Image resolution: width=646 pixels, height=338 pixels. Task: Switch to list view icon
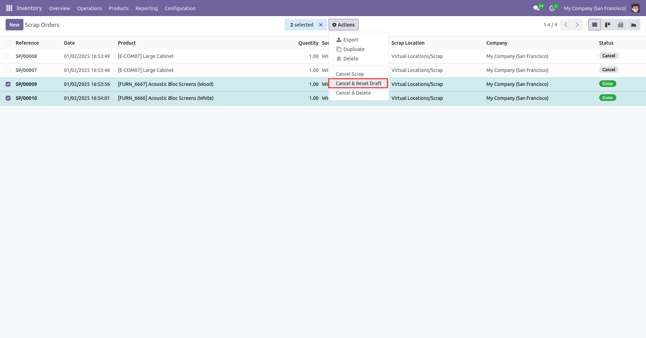[x=595, y=25]
